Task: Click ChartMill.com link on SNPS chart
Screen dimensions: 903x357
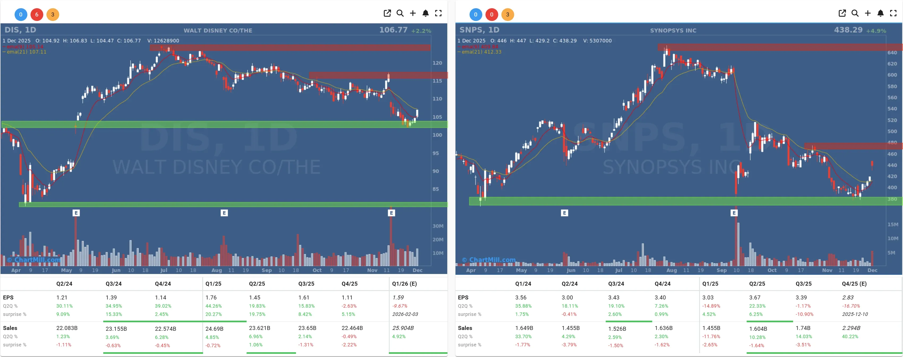Action: pos(489,260)
